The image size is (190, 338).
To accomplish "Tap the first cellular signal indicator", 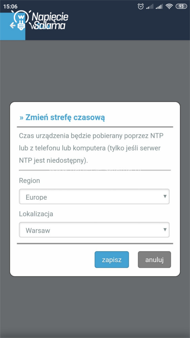I will click(150, 7).
